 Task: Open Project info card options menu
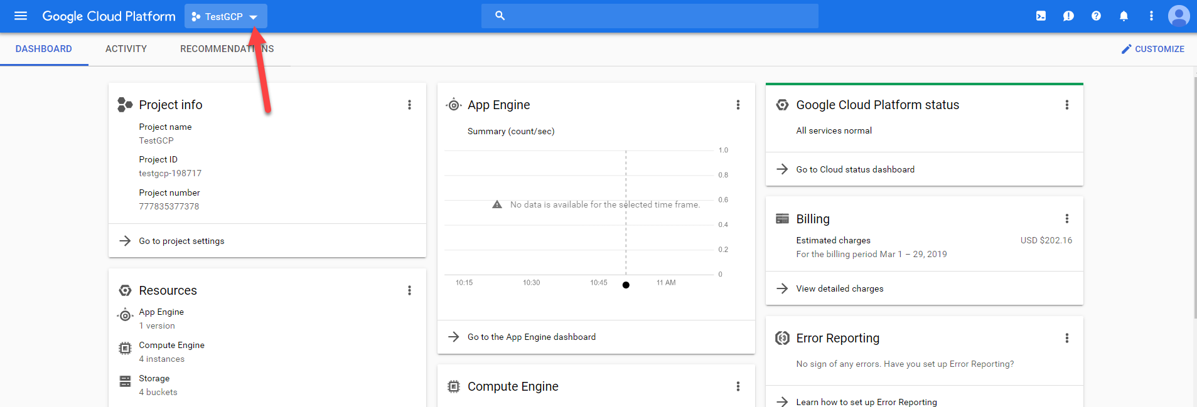tap(409, 105)
